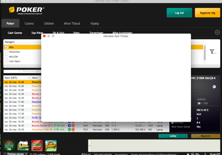Viewport: 222px width, 155px height.
Task: Click the category list scrollbar
Action: (x=205, y=53)
